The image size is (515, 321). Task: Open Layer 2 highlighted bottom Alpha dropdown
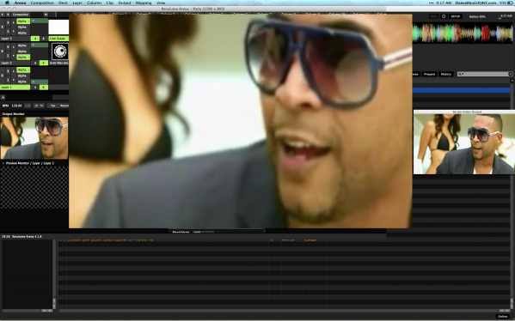pyautogui.click(x=23, y=57)
